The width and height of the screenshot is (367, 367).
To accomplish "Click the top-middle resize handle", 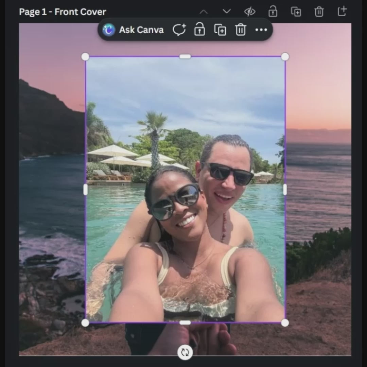I will (x=185, y=56).
